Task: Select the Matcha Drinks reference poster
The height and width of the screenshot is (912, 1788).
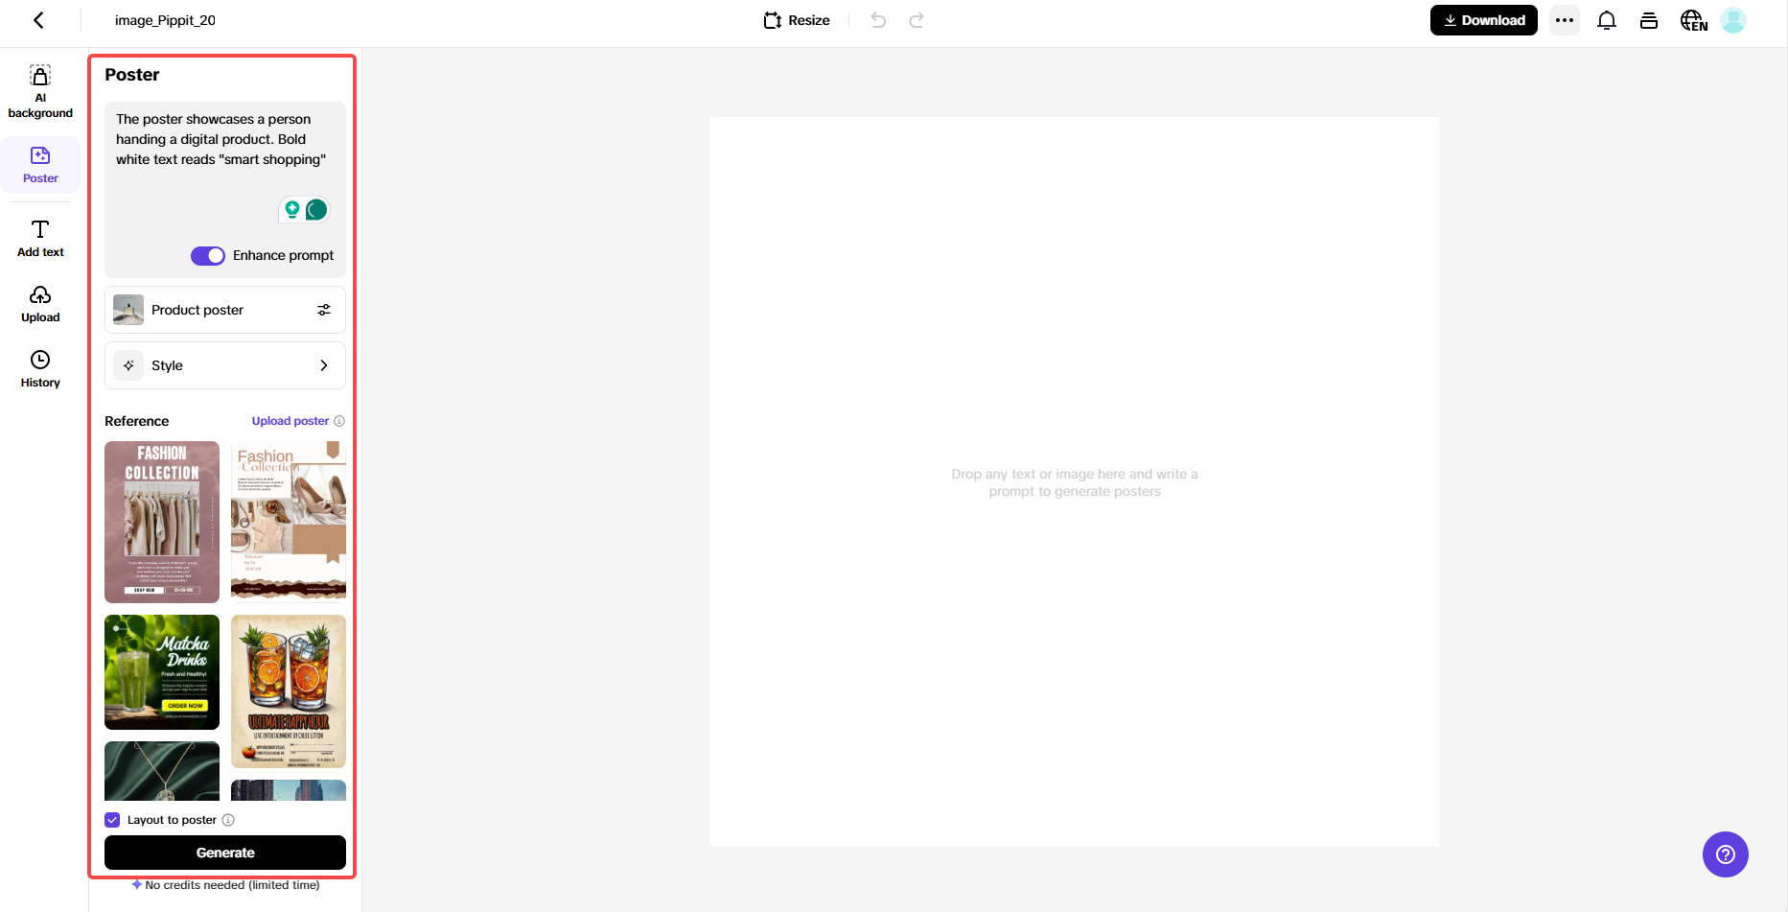Action: [161, 671]
